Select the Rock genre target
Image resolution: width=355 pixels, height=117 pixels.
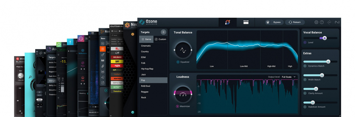(153, 98)
